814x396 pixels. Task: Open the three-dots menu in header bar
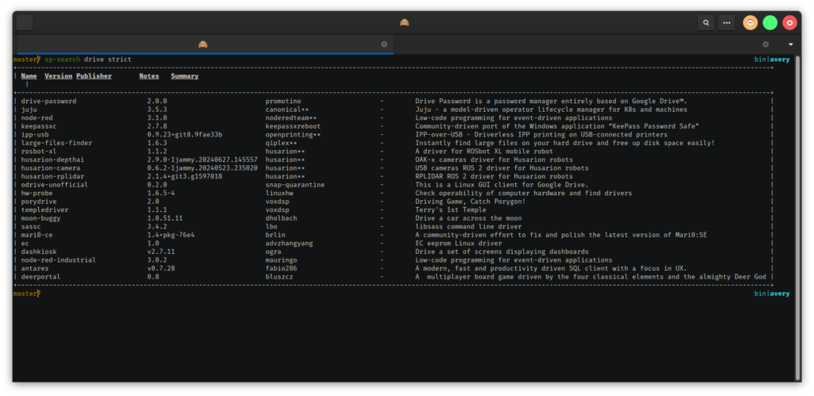click(726, 23)
